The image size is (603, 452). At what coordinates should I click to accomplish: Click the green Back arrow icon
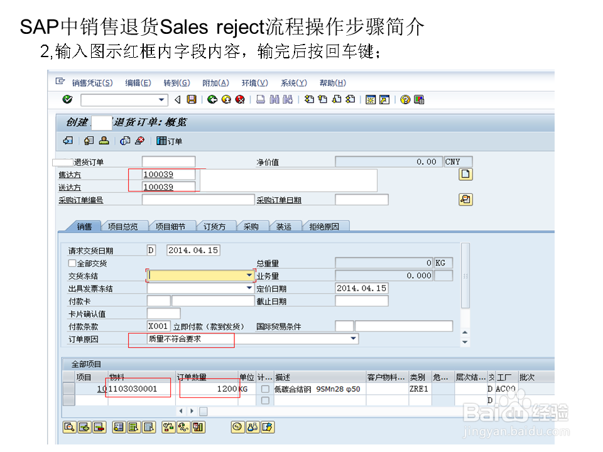(x=212, y=100)
